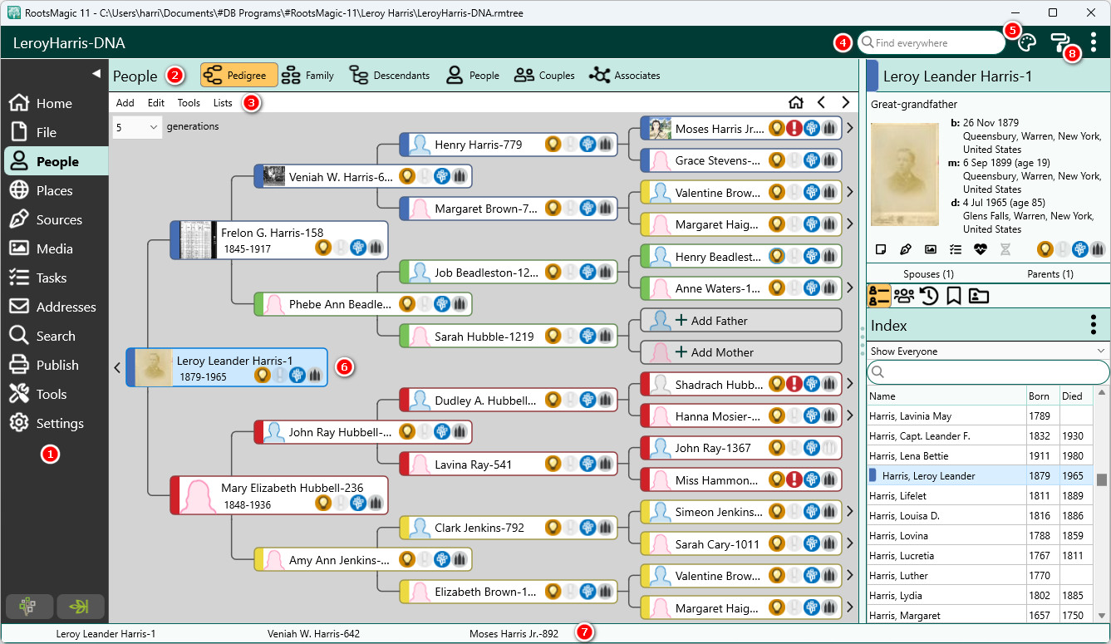Open FamilySearch central from the sidebar bottom
The image size is (1111, 644).
pyautogui.click(x=30, y=607)
